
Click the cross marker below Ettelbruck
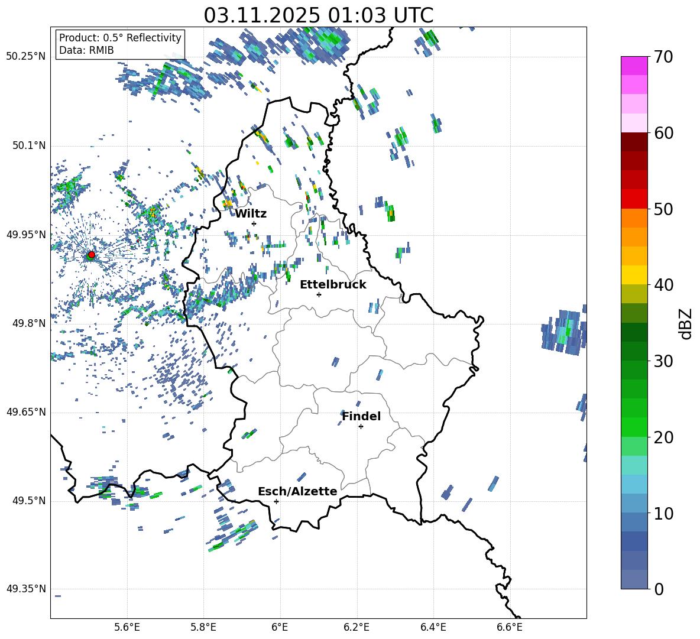pos(319,294)
